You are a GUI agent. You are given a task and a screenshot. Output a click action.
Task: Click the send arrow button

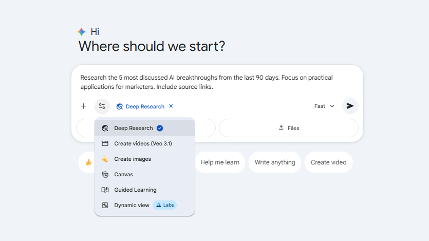pos(350,106)
